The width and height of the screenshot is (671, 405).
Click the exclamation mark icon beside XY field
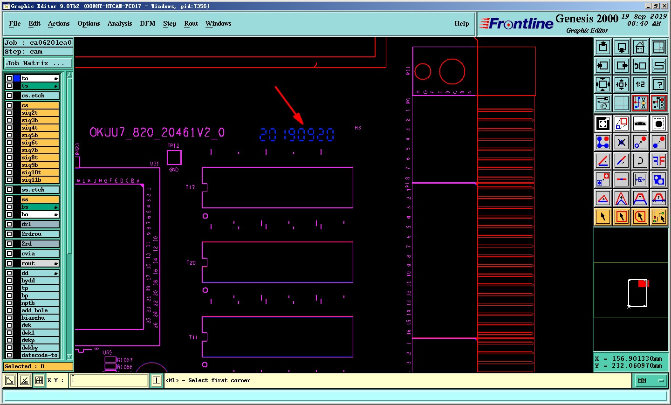(x=157, y=380)
